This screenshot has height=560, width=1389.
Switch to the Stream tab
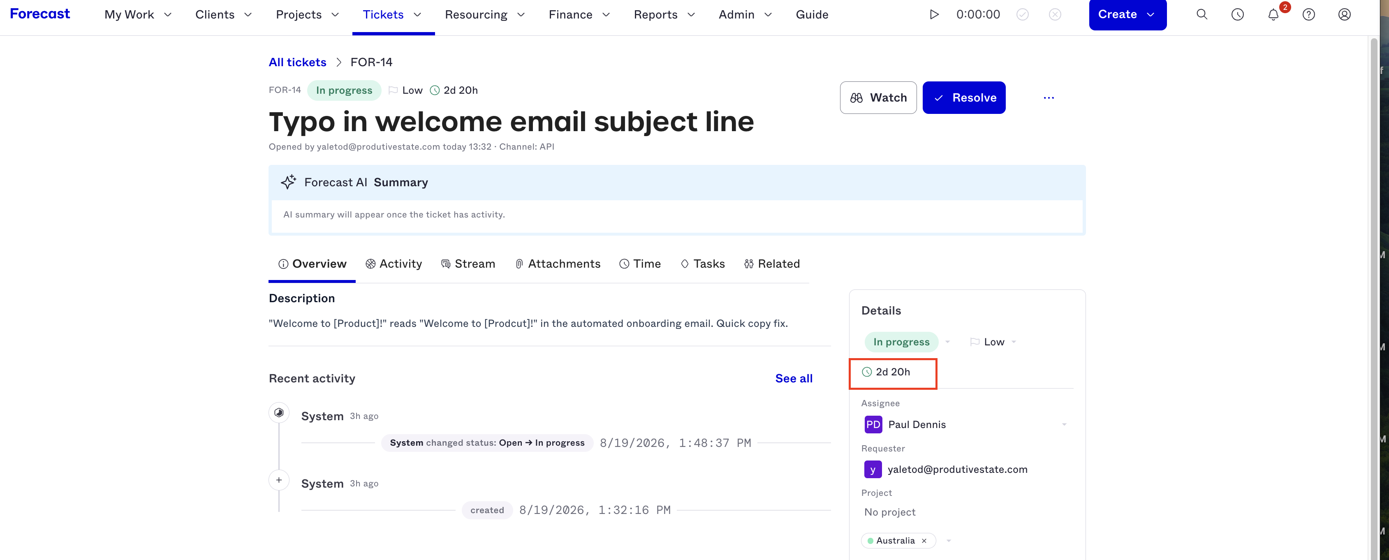click(x=468, y=264)
